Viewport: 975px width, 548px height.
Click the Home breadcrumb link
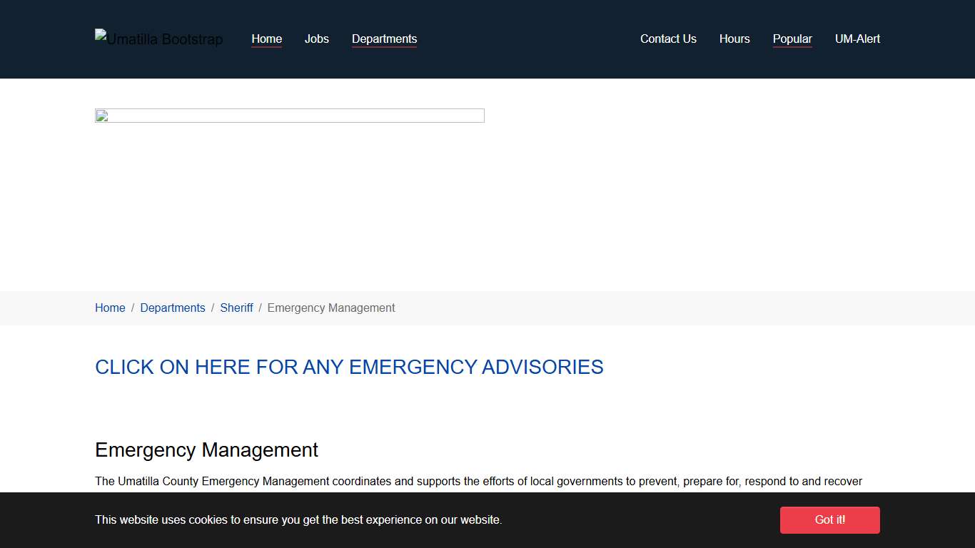pos(110,308)
